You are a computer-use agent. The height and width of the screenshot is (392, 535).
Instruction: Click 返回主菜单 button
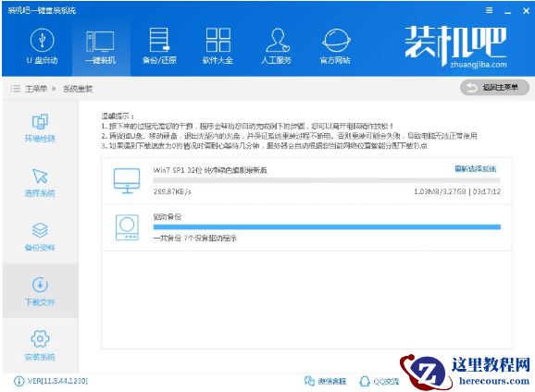[x=495, y=88]
